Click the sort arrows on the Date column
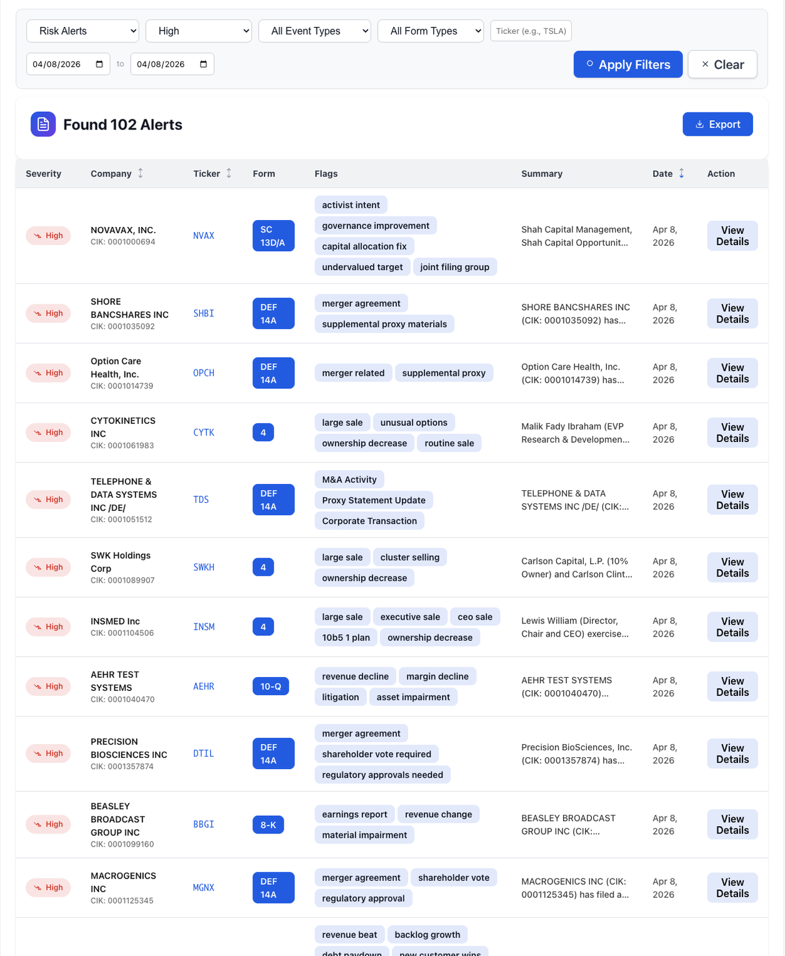The height and width of the screenshot is (956, 785). point(681,173)
